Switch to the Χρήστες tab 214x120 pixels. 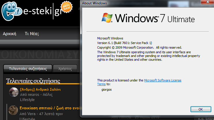[x=65, y=68]
